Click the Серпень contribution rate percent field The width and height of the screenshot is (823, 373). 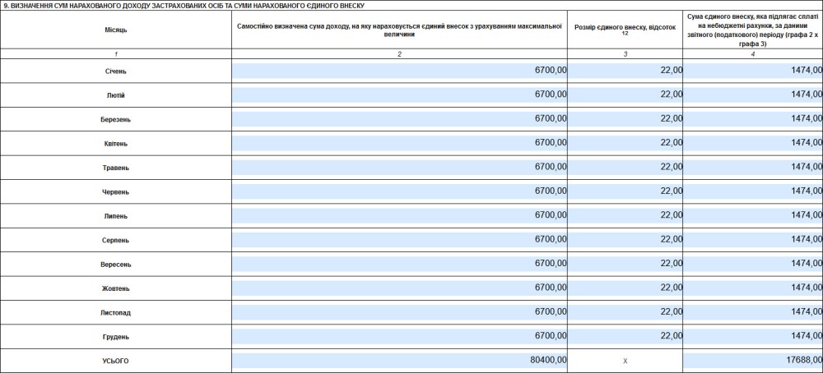point(625,239)
